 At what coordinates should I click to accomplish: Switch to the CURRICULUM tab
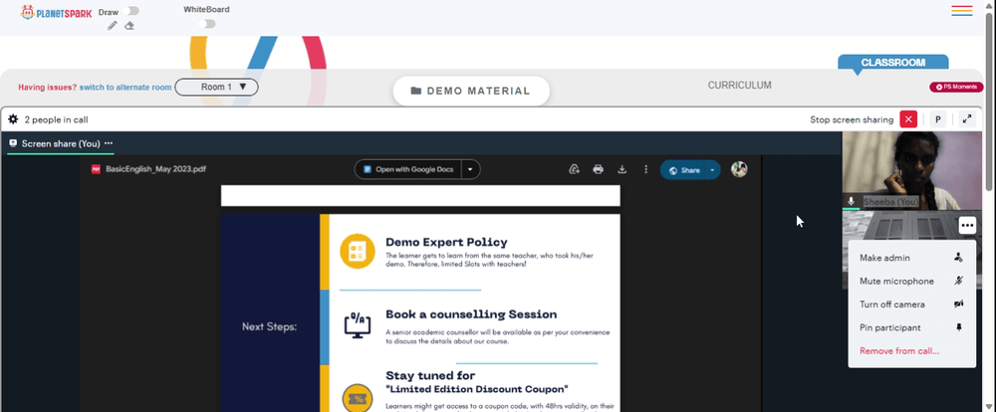[x=739, y=85]
